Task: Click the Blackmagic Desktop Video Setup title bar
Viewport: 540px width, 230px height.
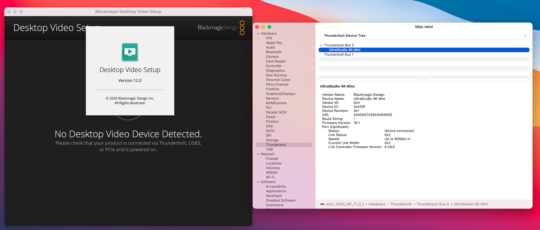Action: 128,12
